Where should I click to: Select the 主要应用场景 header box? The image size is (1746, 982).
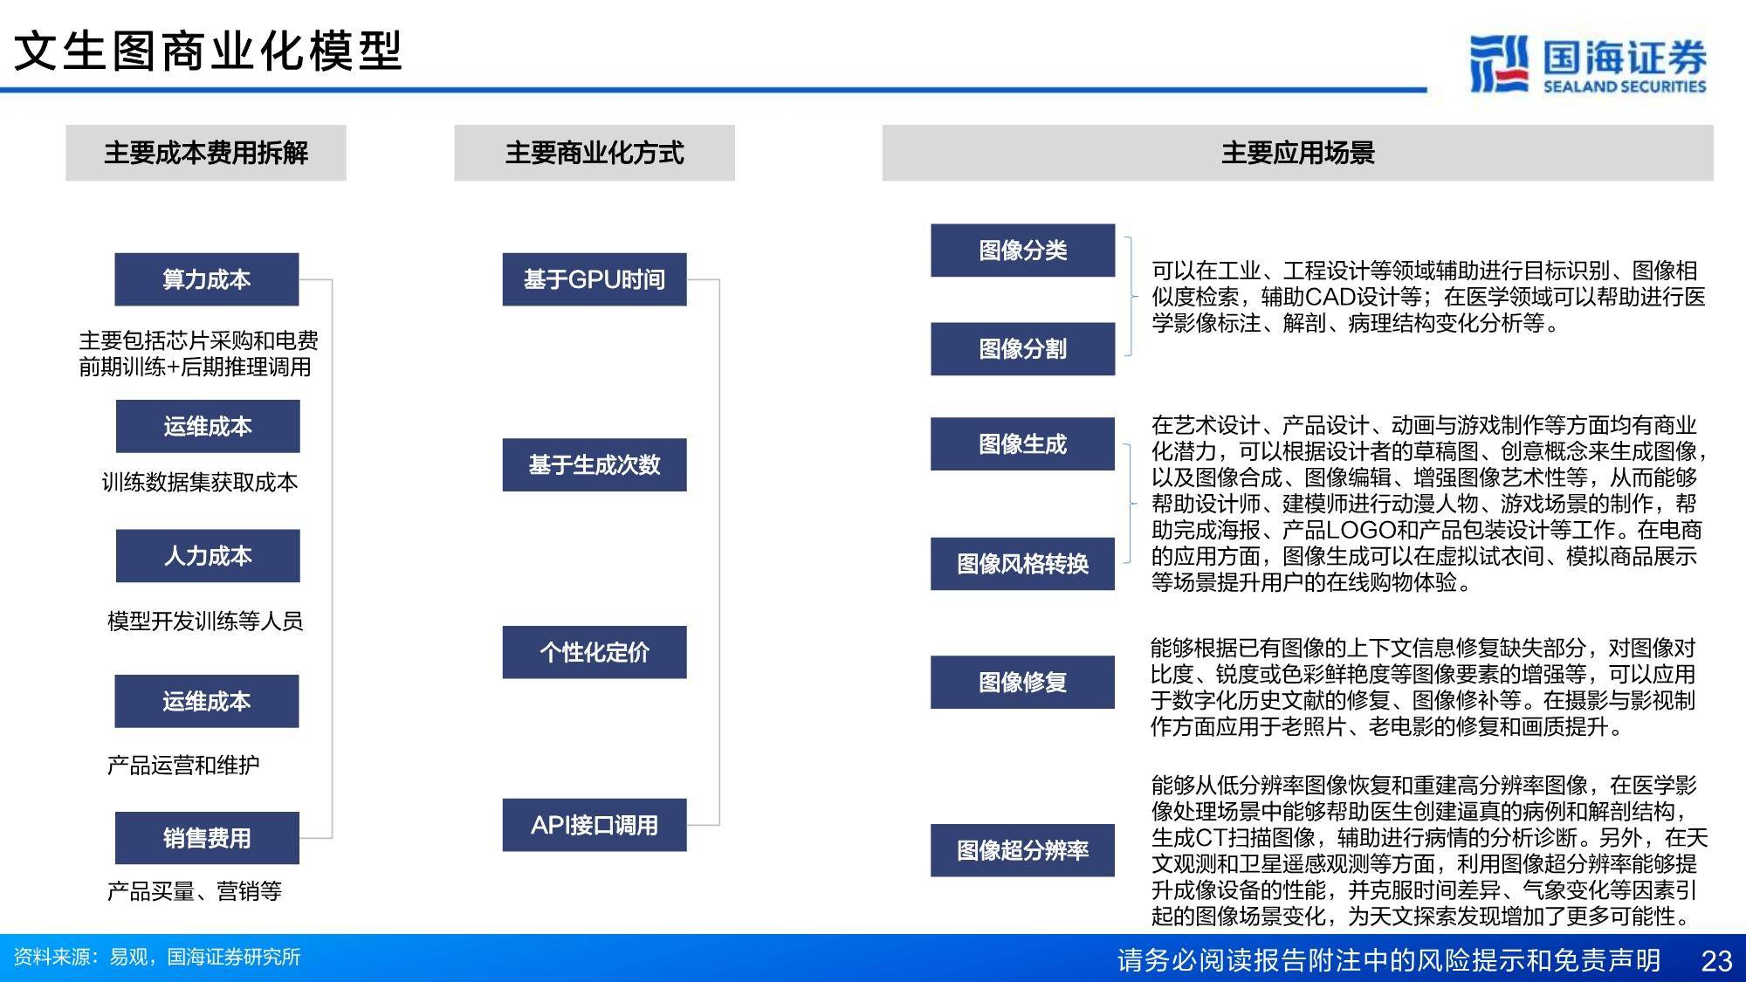coord(1297,153)
